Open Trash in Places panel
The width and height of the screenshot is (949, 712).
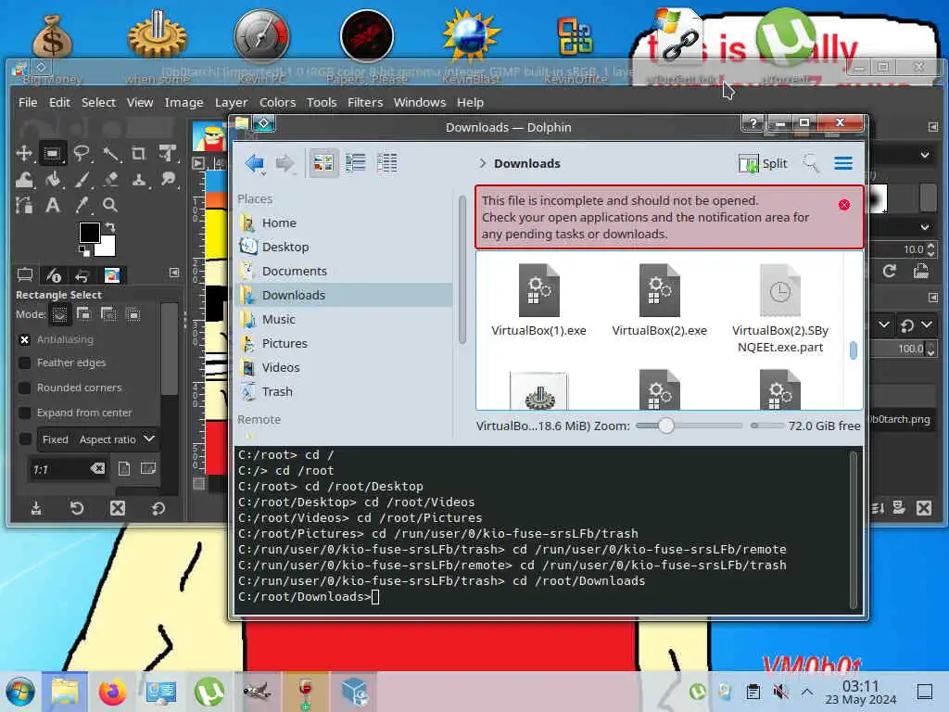click(343, 392)
